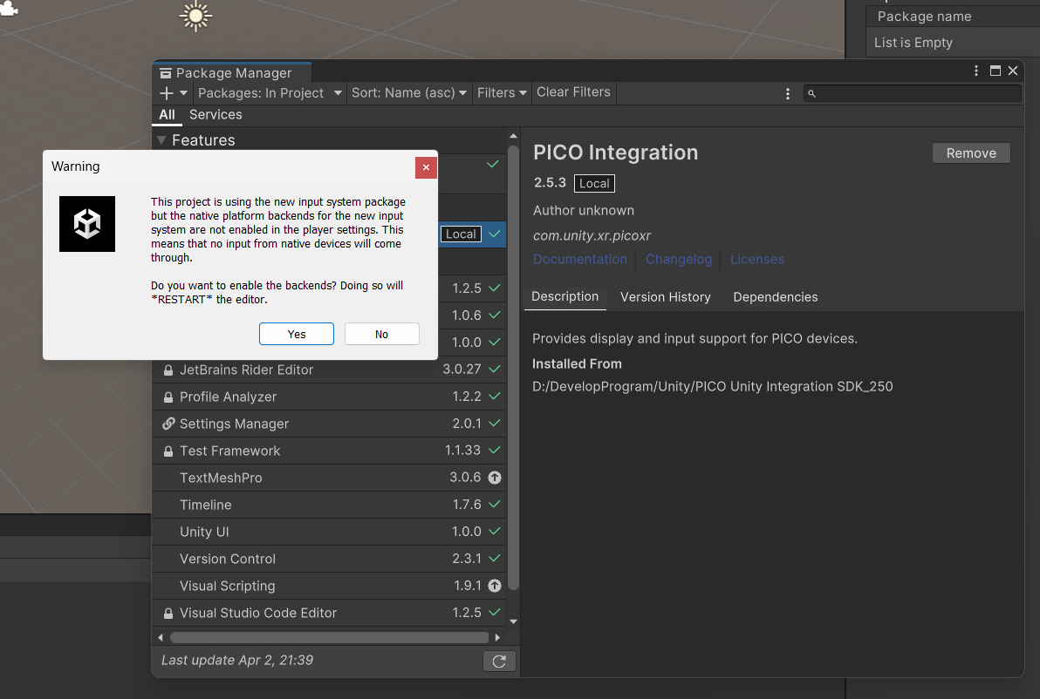This screenshot has width=1040, height=699.
Task: Click the com.unity.xr.picoxr package identifier
Action: 592,236
